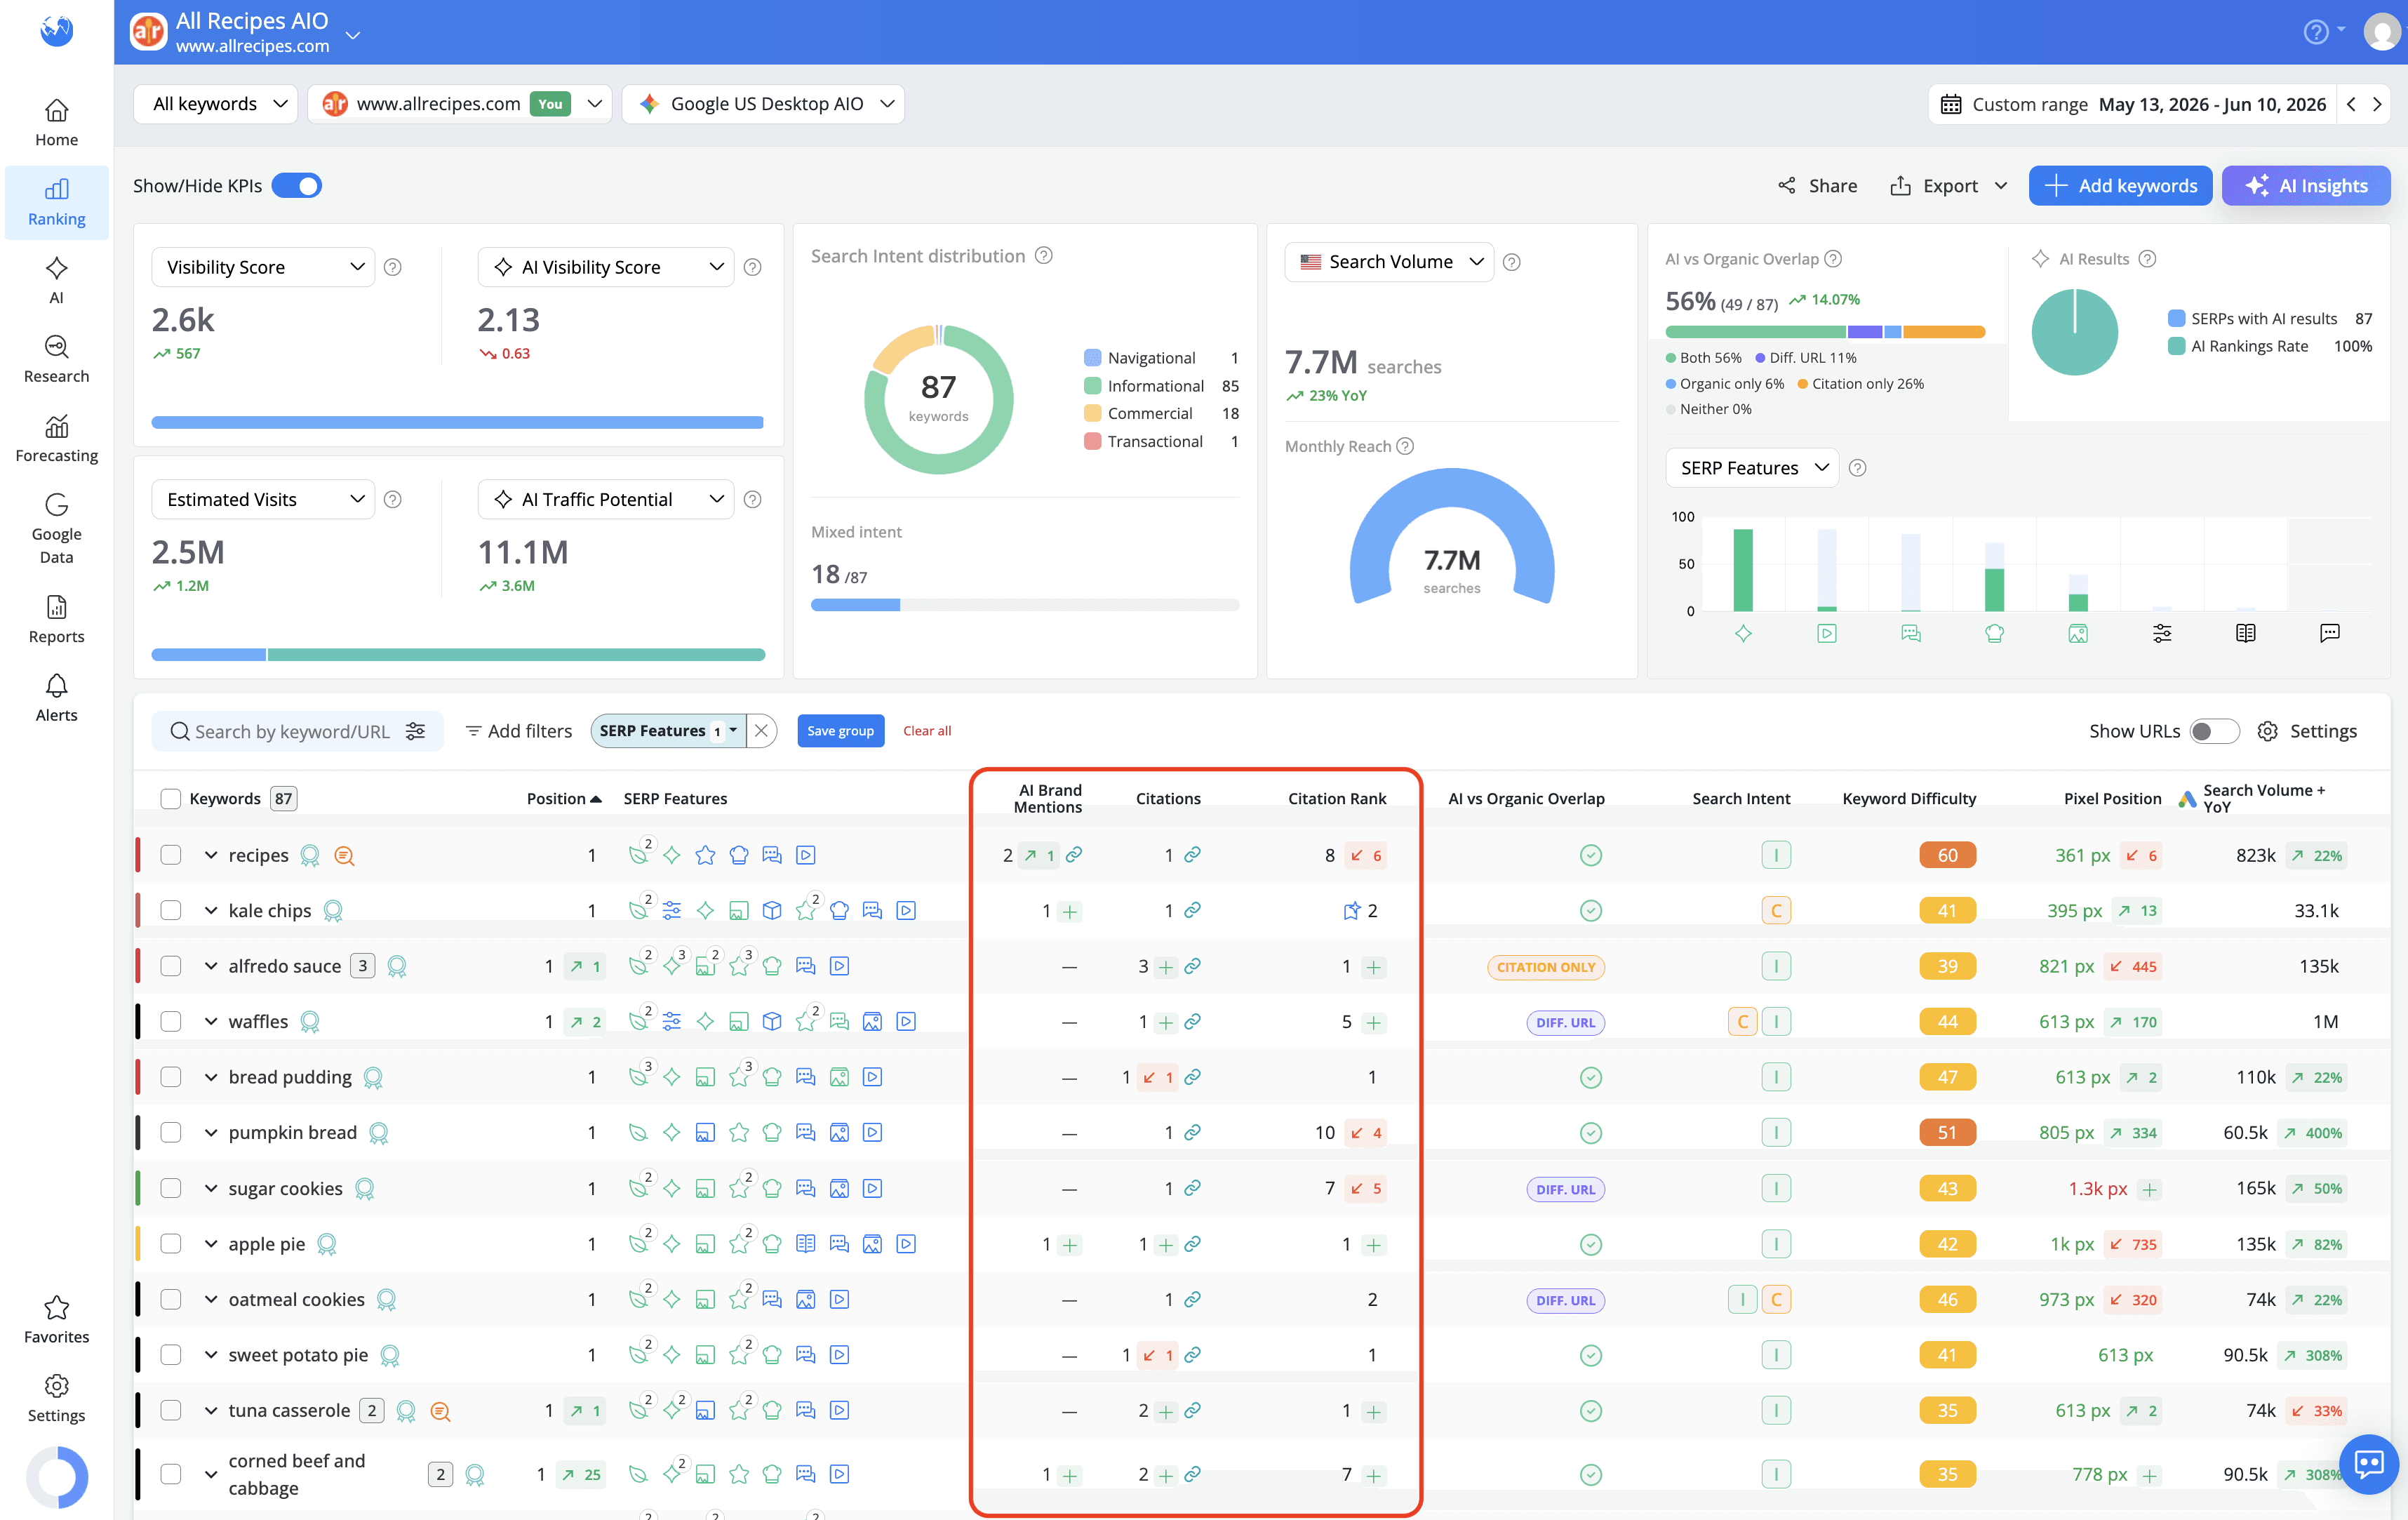
Task: Open AI Insights button
Action: pyautogui.click(x=2306, y=186)
